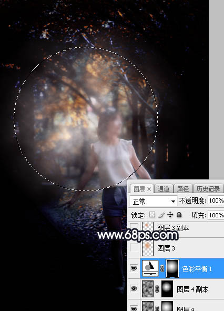Open the 历史记录 tab
The height and width of the screenshot is (311, 224).
(x=208, y=189)
